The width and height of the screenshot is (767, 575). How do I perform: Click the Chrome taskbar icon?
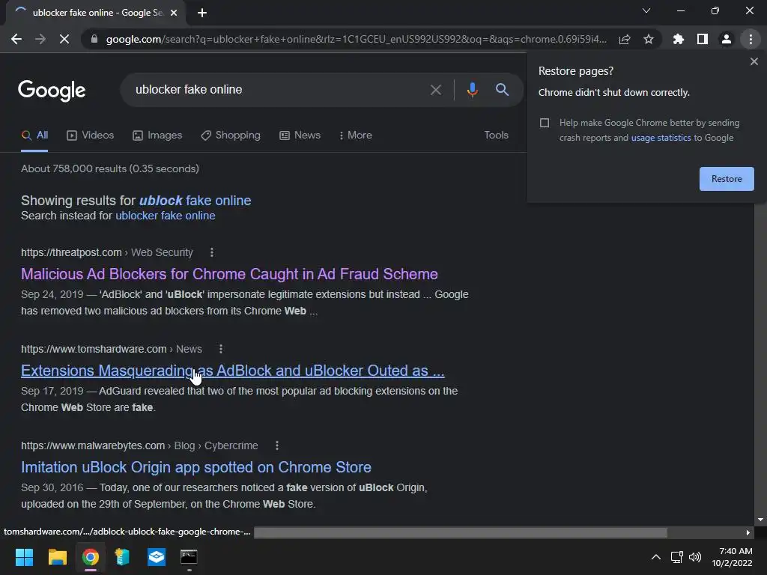point(91,557)
